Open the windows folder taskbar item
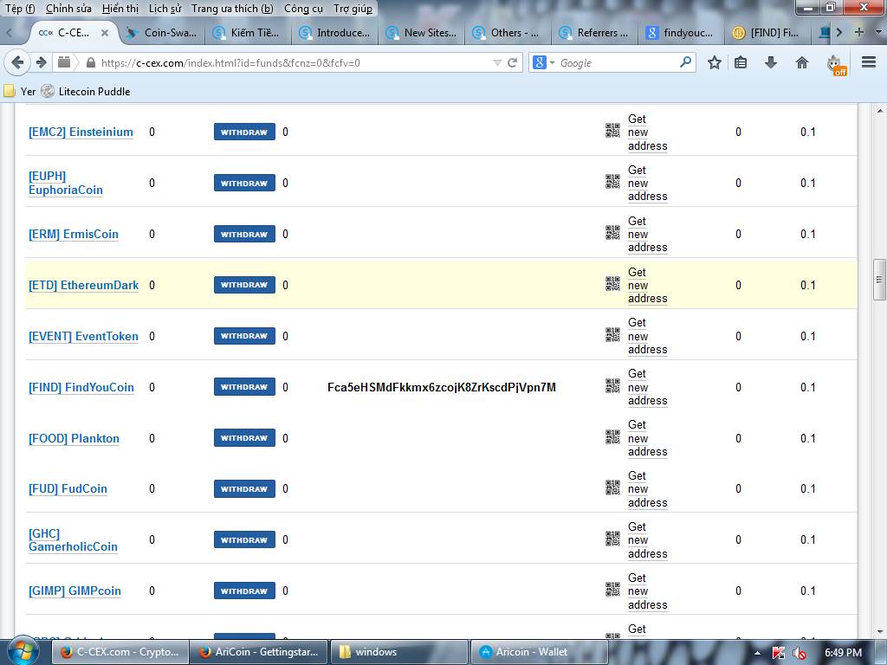Viewport: 887px width, 665px height. [398, 652]
